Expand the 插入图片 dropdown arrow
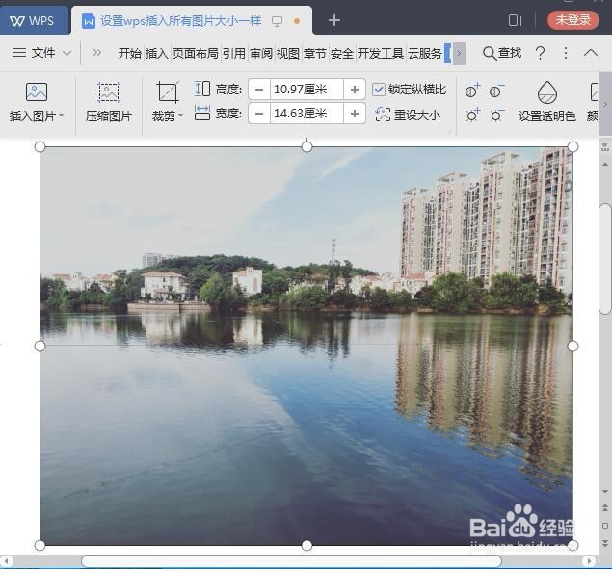The image size is (612, 569). tap(62, 116)
